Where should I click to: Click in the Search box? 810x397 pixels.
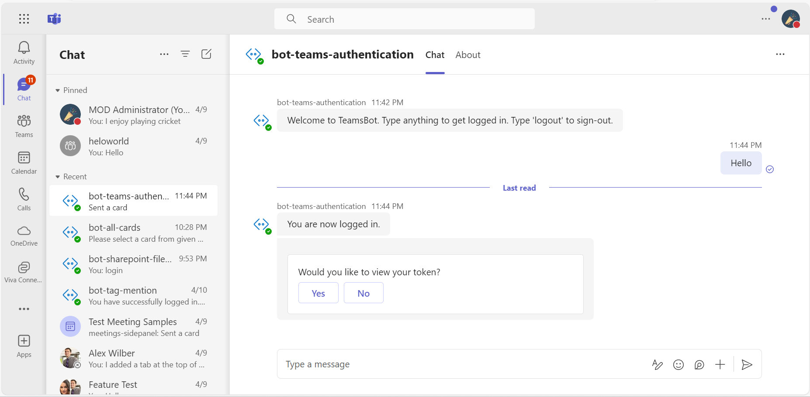[405, 19]
